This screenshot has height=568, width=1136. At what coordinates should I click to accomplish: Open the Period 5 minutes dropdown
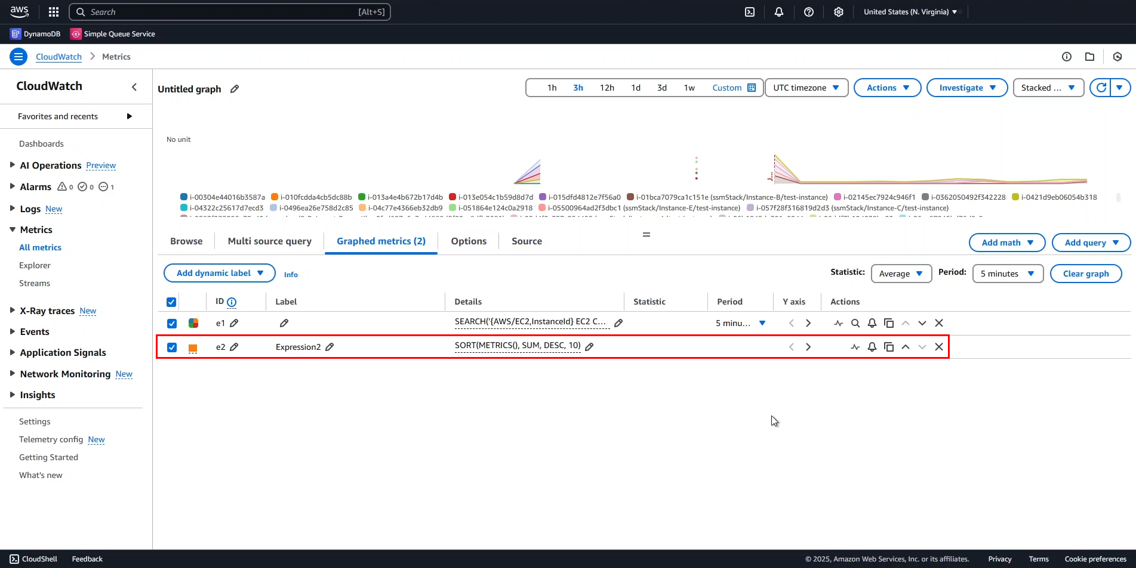1008,274
